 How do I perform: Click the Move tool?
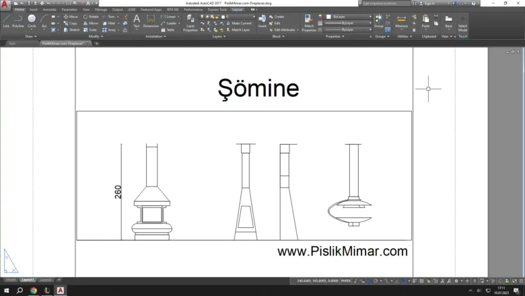(71, 16)
